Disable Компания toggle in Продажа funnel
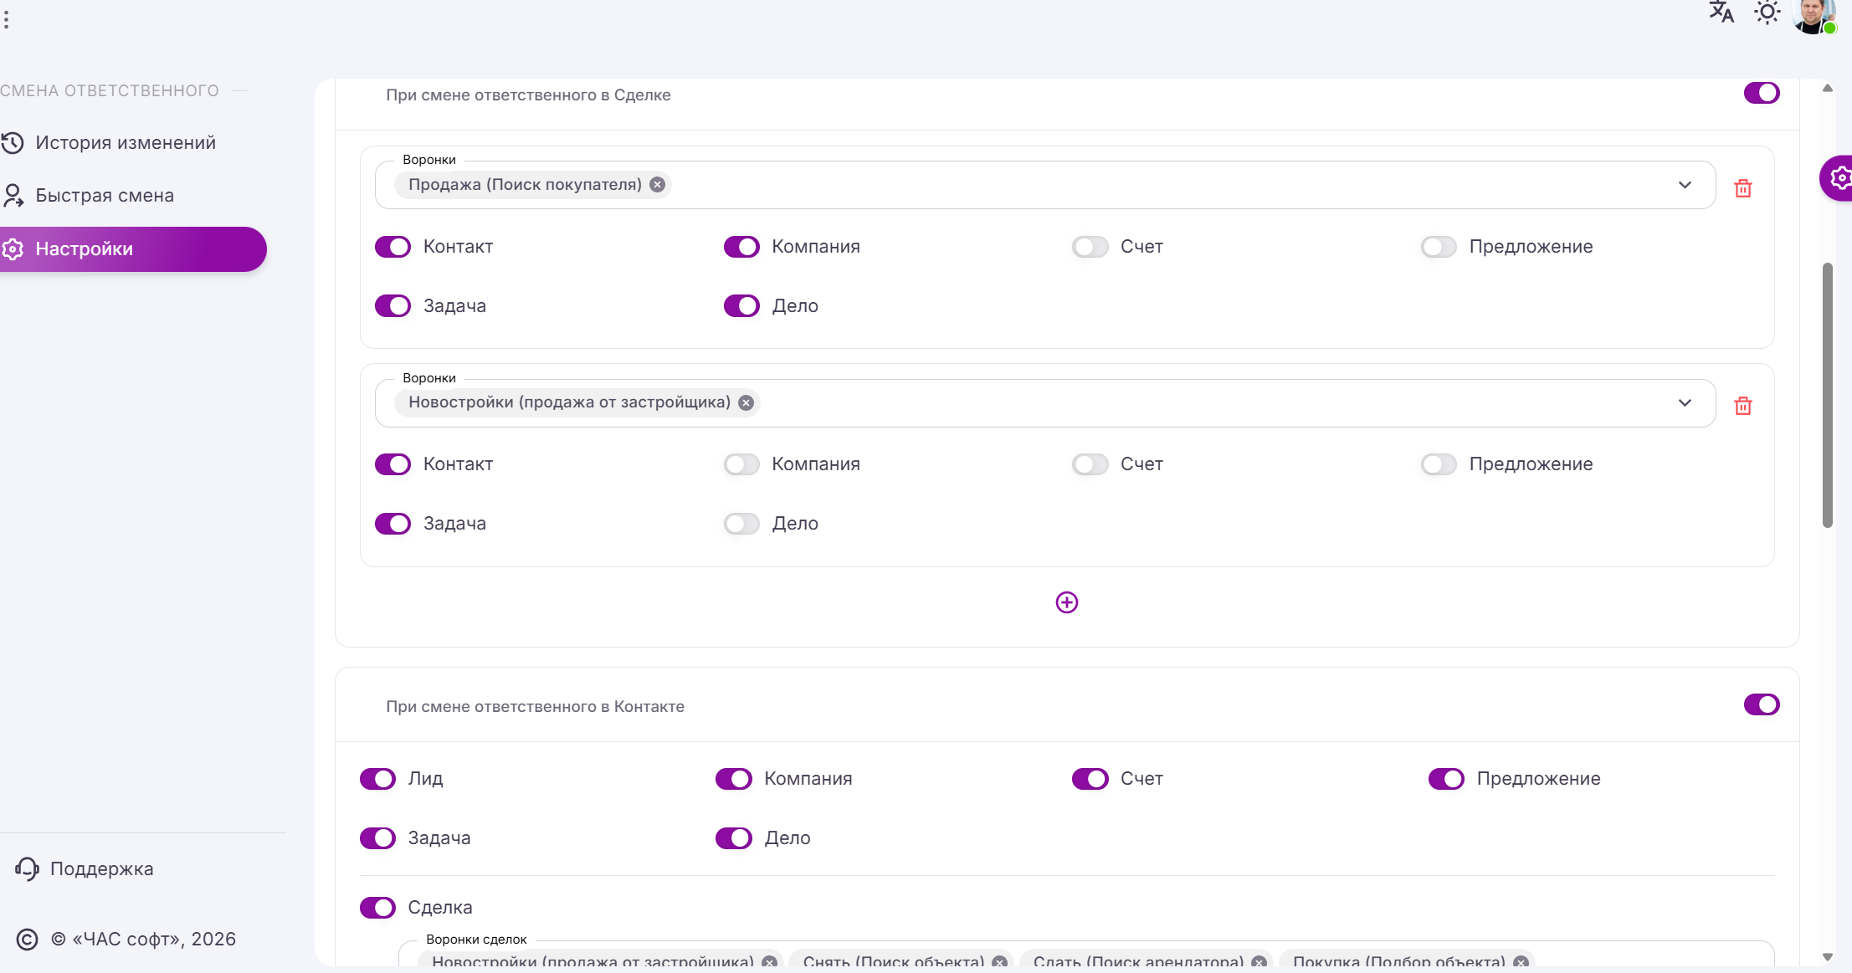 coord(741,247)
